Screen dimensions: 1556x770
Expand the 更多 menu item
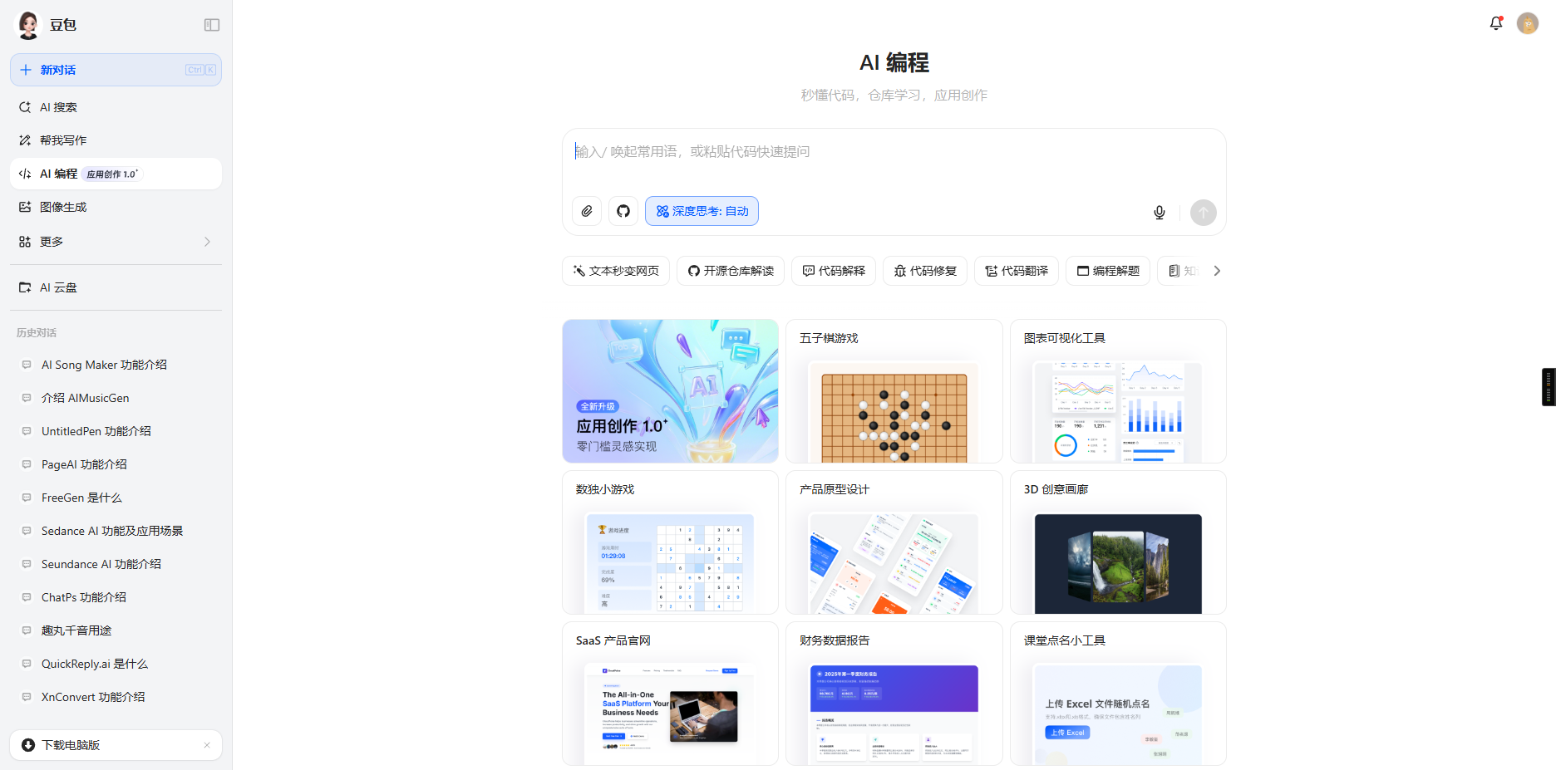point(116,242)
